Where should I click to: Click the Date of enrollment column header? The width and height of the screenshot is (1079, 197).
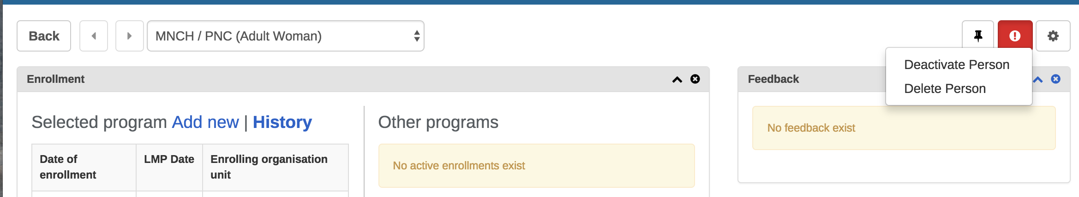[68, 167]
